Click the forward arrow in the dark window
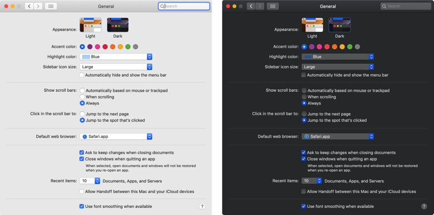434x215 pixels. coord(260,6)
